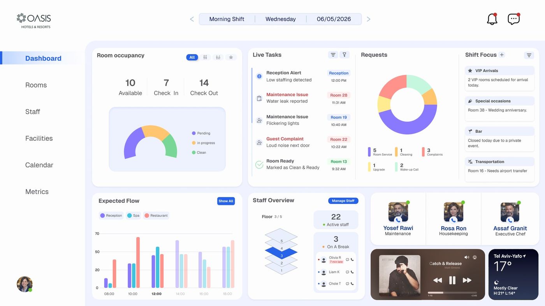Image resolution: width=545 pixels, height=306 pixels.
Task: Message Liam K using chat icon
Action: 347,272
